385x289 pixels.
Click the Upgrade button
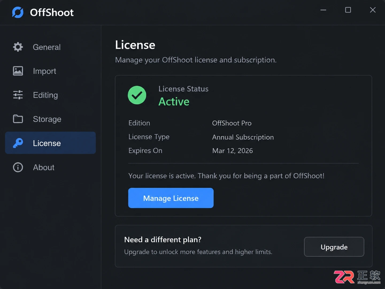tap(334, 247)
